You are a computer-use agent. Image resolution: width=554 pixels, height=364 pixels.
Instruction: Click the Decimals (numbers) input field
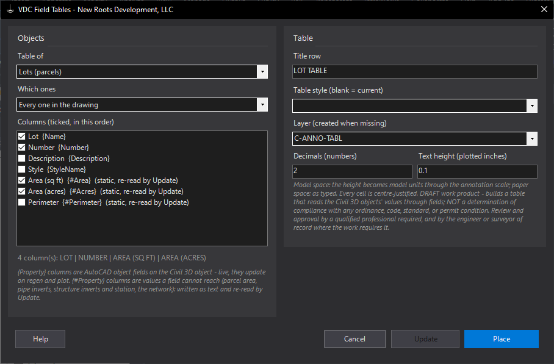[352, 171]
